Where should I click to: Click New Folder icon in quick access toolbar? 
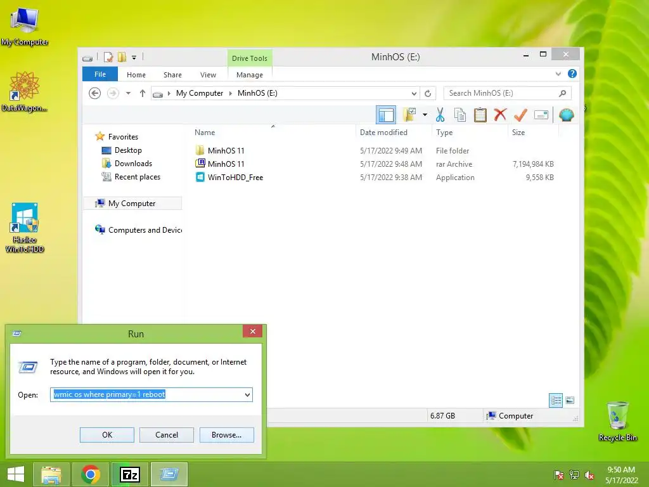[x=122, y=57]
